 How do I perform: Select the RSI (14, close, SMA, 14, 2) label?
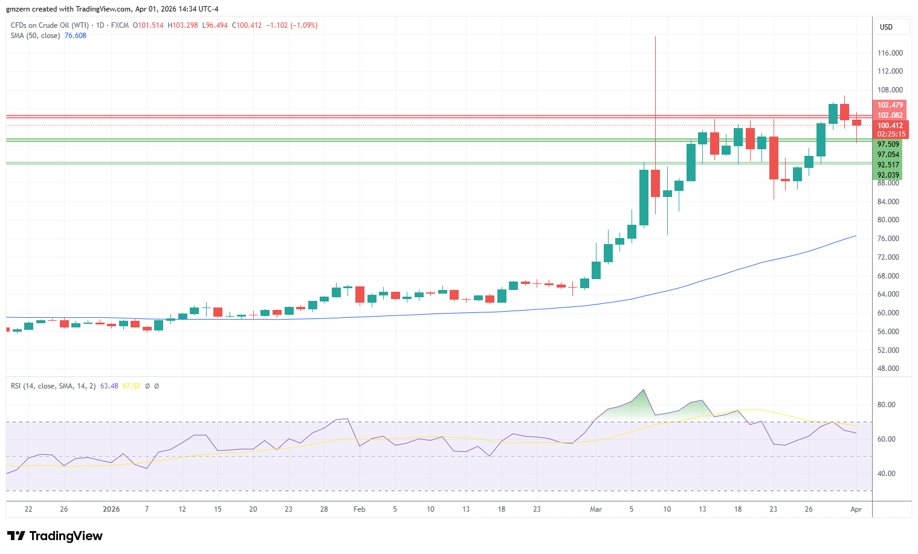click(x=53, y=386)
